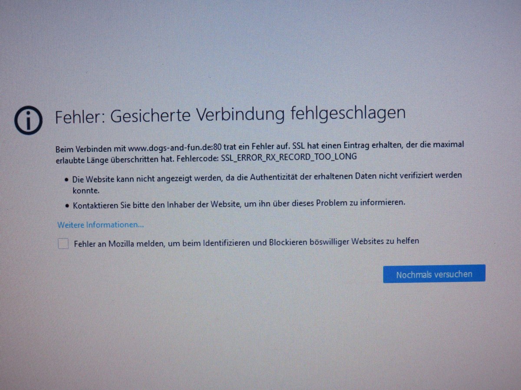Click the bullet text starting Kontaktieren Sie bitte
The width and height of the screenshot is (521, 390).
(239, 203)
